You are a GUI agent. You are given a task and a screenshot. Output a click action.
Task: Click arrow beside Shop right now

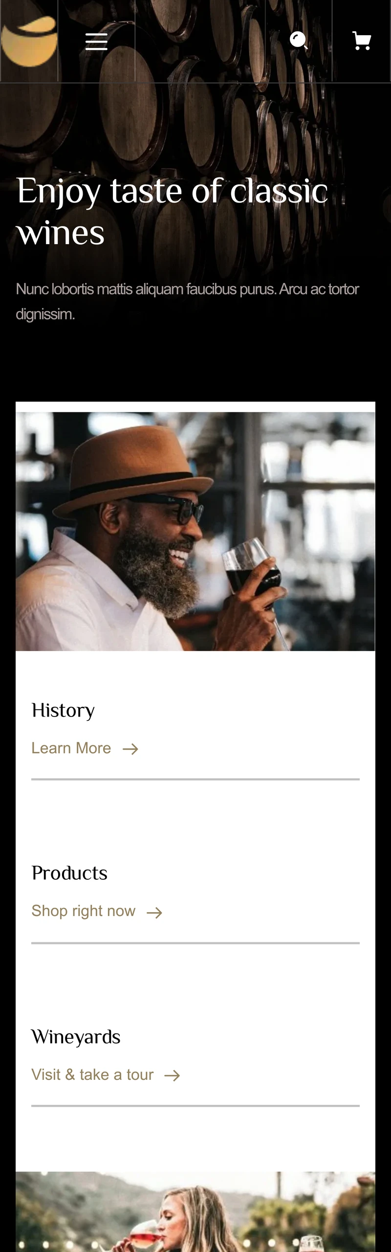point(154,912)
